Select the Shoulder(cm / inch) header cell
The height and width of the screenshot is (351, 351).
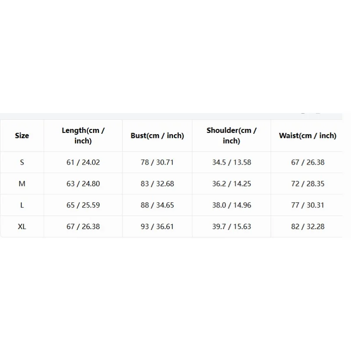tap(232, 136)
